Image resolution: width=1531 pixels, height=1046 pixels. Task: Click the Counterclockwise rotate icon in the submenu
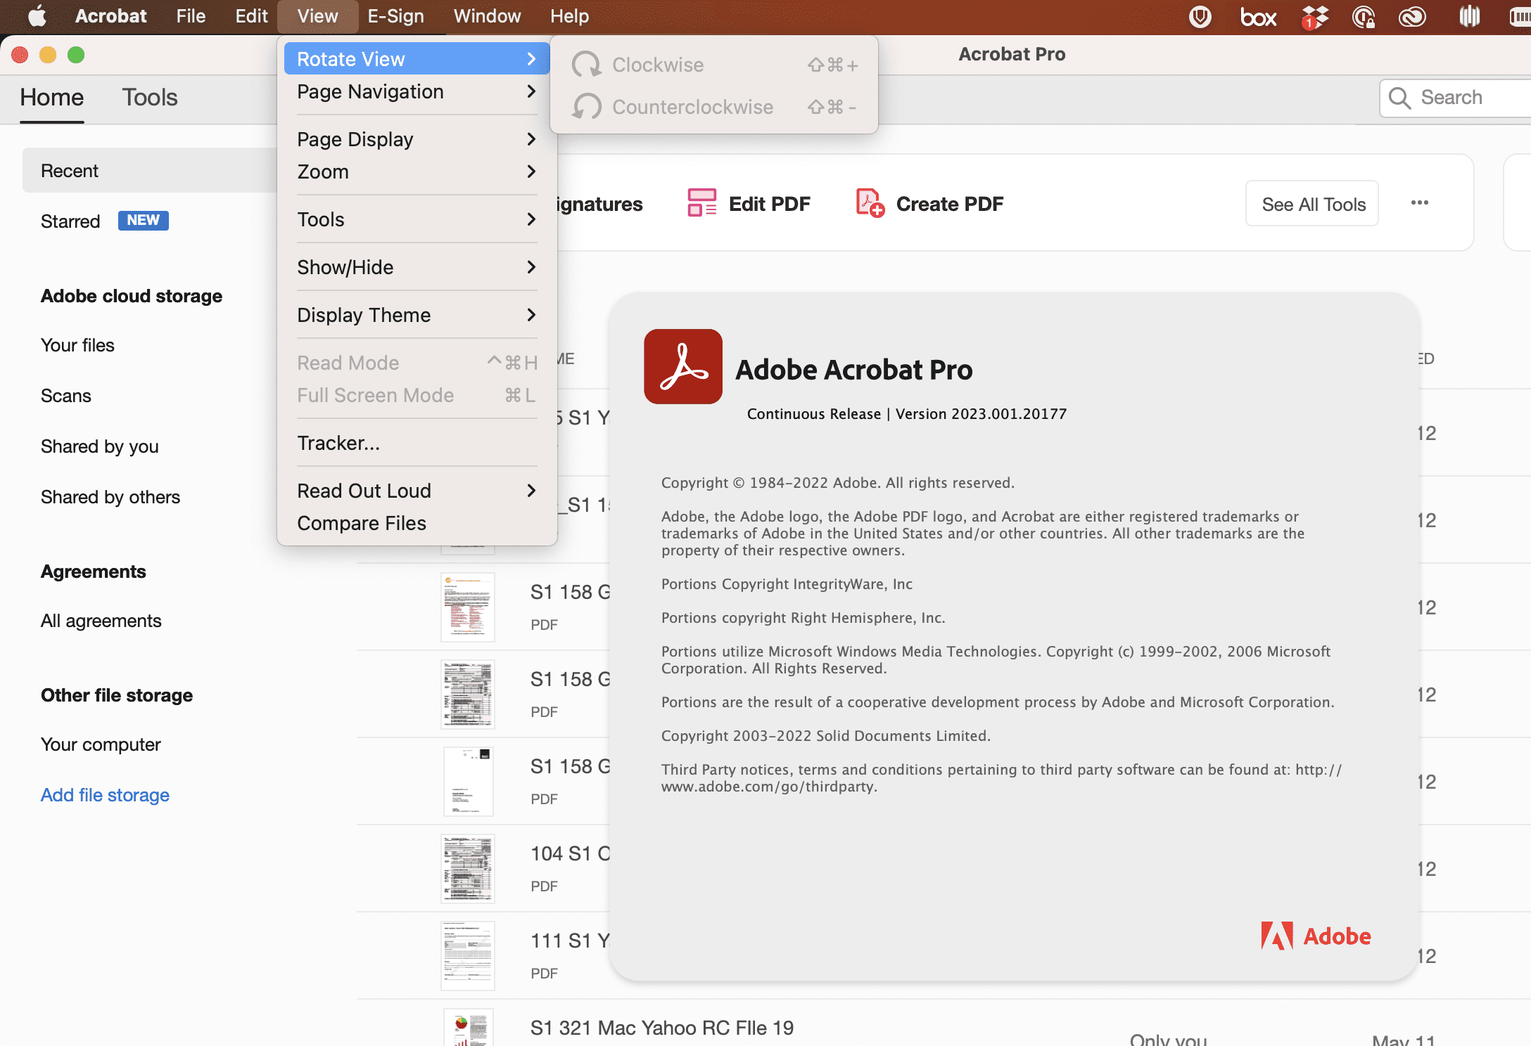[587, 106]
